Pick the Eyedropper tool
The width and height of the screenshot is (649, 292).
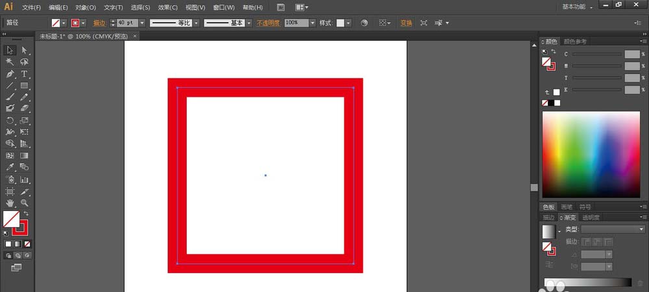pyautogui.click(x=10, y=168)
